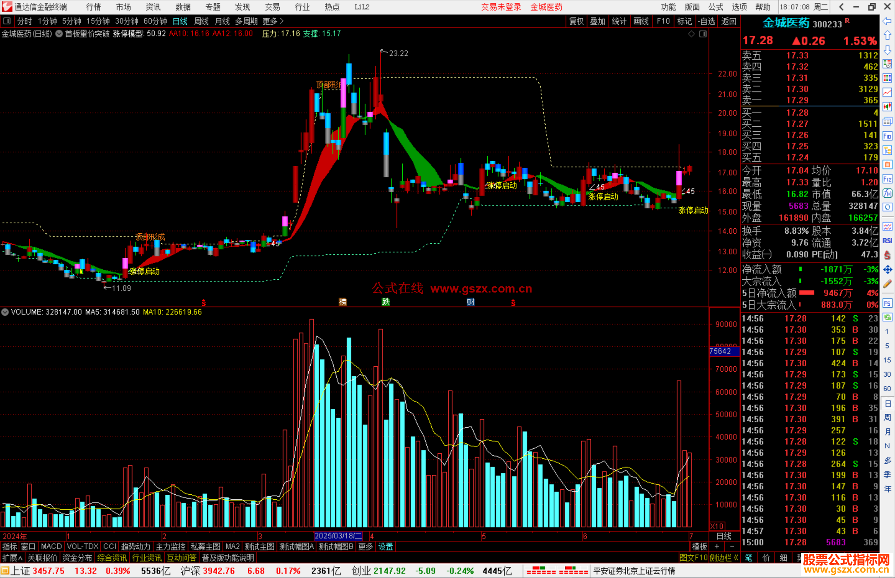Click the F12 trading icon in the sidebar
895x578 pixels.
point(887,179)
